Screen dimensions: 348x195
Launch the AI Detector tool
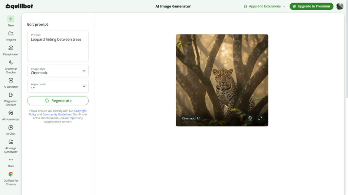(x=11, y=83)
